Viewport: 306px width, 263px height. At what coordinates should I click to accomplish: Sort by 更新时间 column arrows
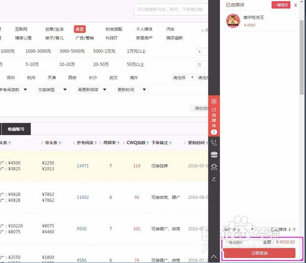(185, 143)
